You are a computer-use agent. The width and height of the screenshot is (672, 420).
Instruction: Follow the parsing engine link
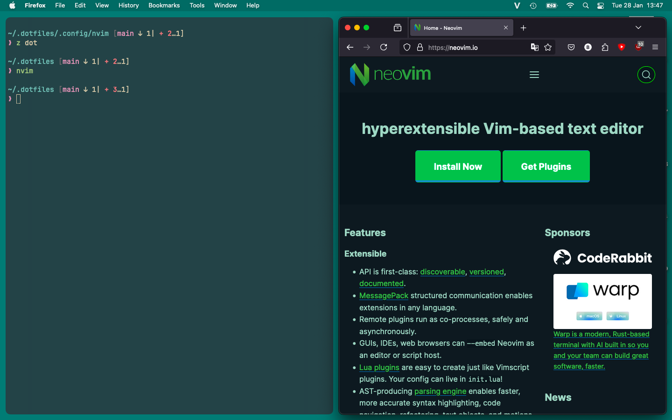pyautogui.click(x=440, y=391)
